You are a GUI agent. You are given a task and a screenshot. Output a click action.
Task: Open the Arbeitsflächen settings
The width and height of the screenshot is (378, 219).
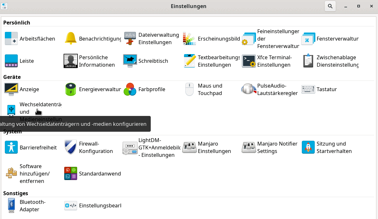[31, 39]
